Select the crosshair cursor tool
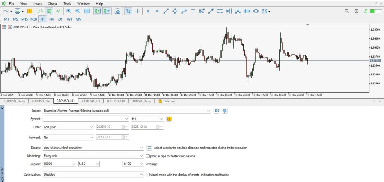 (137, 11)
